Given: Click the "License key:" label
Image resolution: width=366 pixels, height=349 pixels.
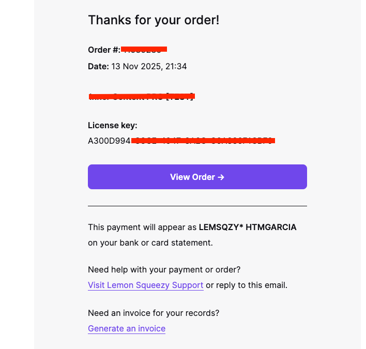Looking at the screenshot, I should coord(112,125).
